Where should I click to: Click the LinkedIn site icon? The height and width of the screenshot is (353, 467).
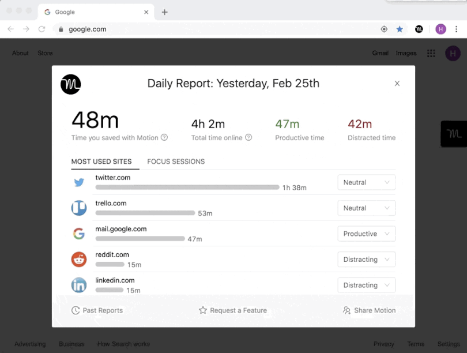79,285
